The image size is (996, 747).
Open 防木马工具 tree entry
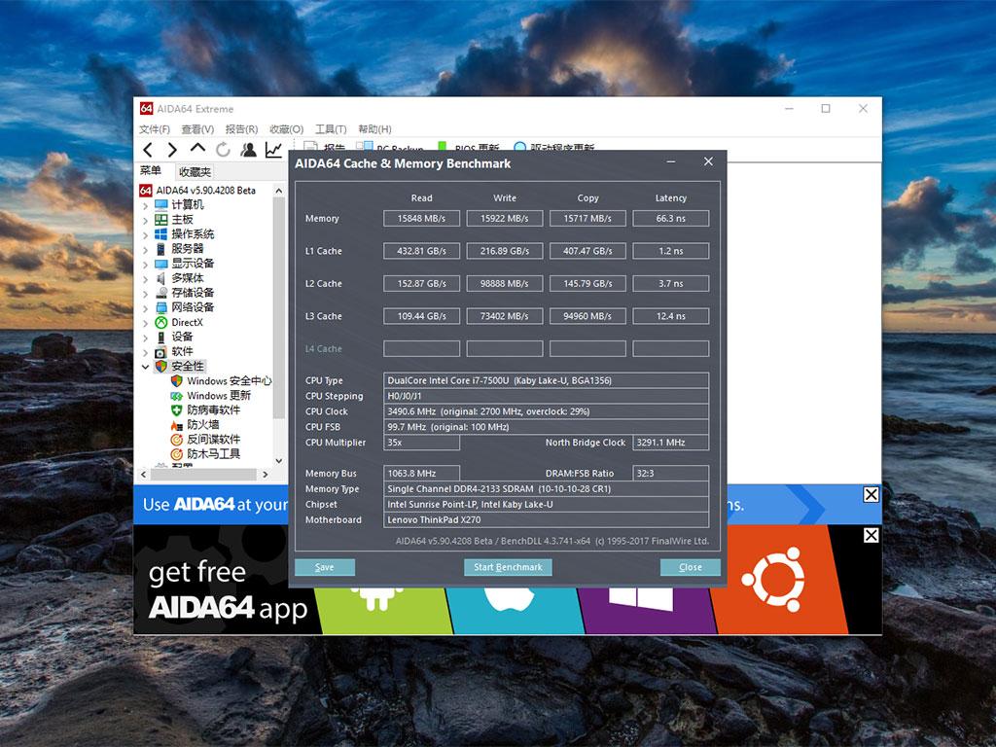(x=213, y=453)
